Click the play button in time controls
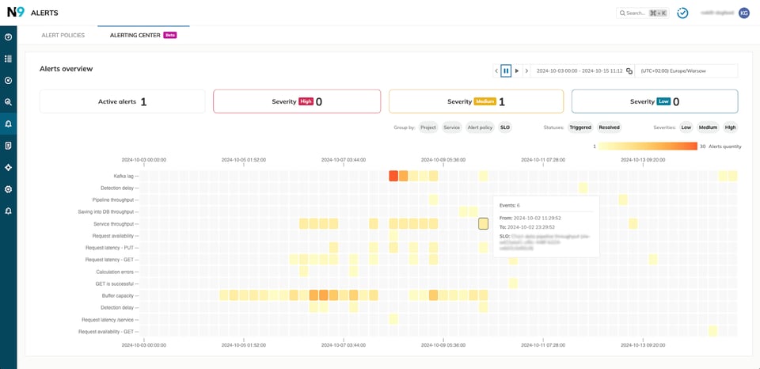 [517, 70]
